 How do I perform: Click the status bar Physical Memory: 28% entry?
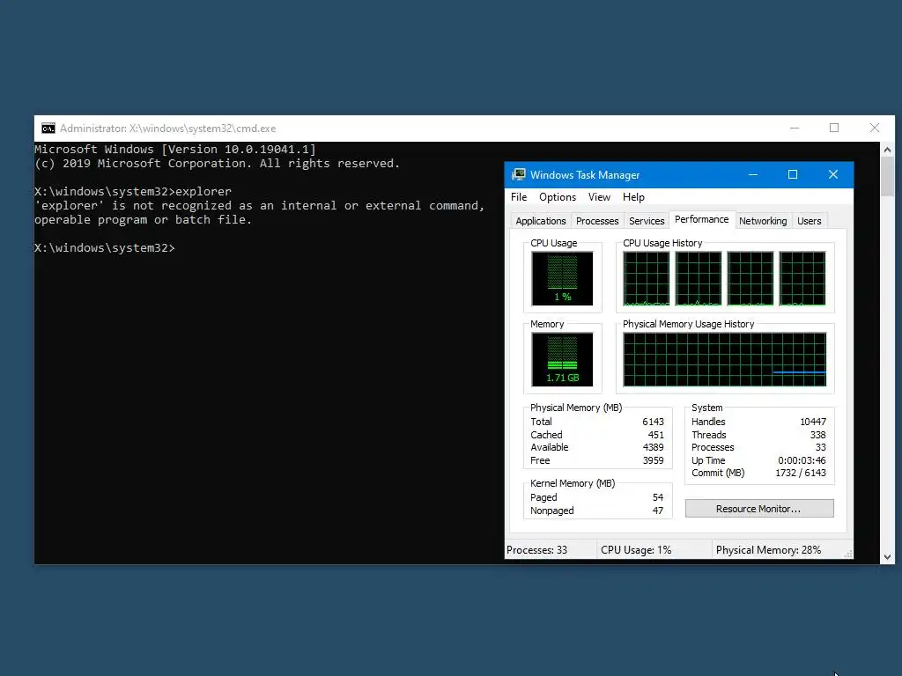(768, 550)
